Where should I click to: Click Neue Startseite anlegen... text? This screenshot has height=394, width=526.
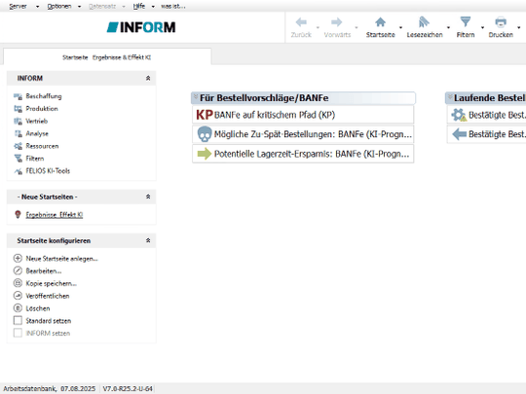click(62, 259)
